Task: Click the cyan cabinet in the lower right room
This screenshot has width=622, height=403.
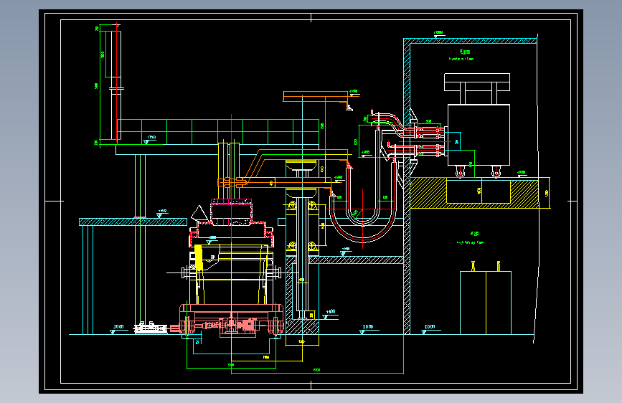Action: click(486, 303)
